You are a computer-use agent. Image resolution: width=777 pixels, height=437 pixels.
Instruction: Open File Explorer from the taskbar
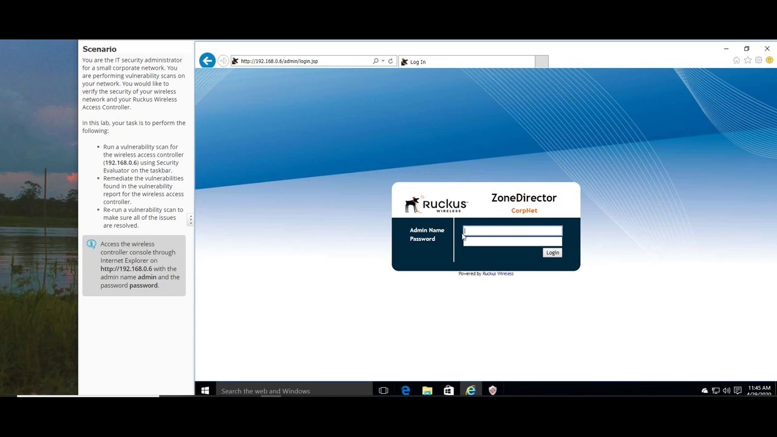click(427, 391)
